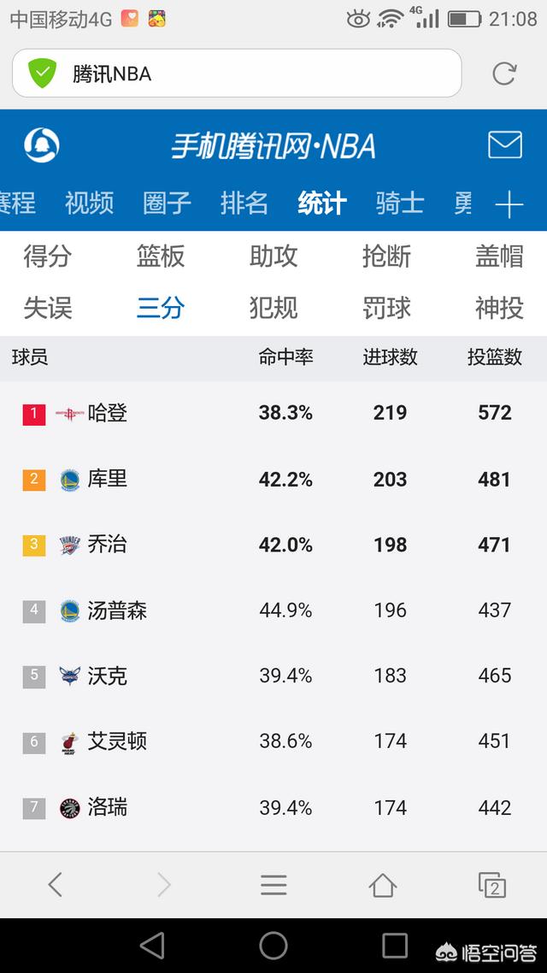The image size is (547, 973).
Task: Switch to the 排名 tab
Action: (x=244, y=203)
